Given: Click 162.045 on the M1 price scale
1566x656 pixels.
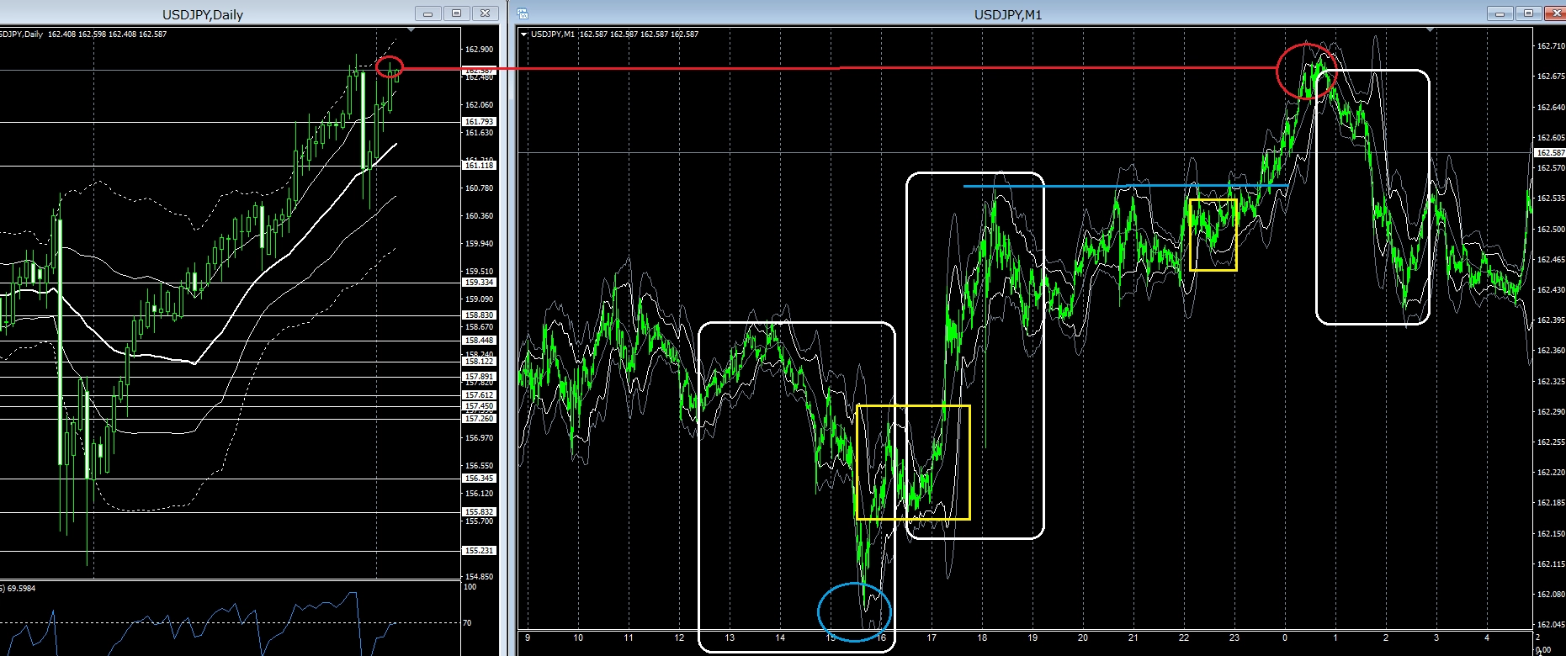Looking at the screenshot, I should [1551, 625].
